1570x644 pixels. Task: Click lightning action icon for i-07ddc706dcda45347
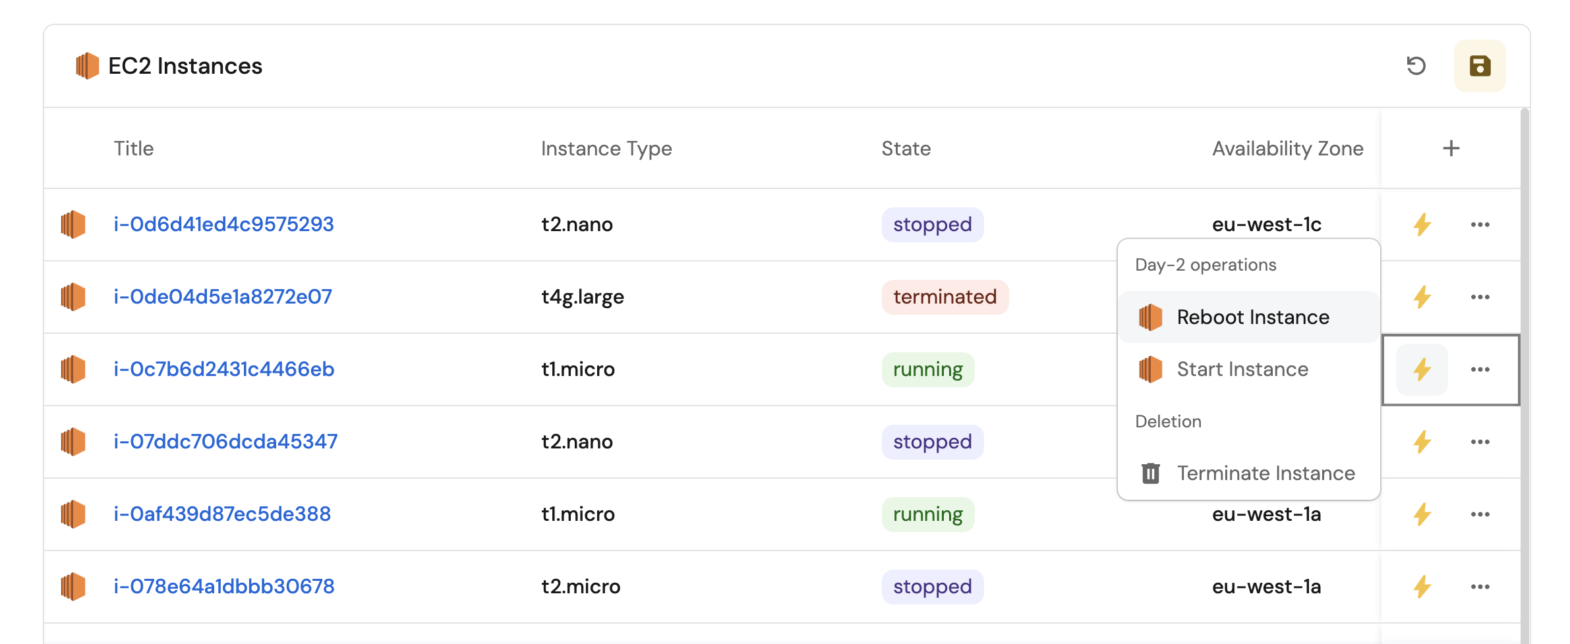coord(1422,442)
